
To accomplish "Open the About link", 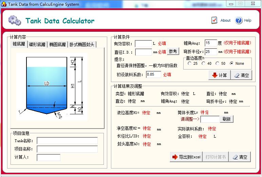I will click(225, 20).
